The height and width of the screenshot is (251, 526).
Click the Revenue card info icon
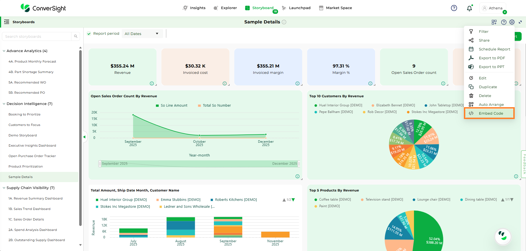pyautogui.click(x=152, y=83)
